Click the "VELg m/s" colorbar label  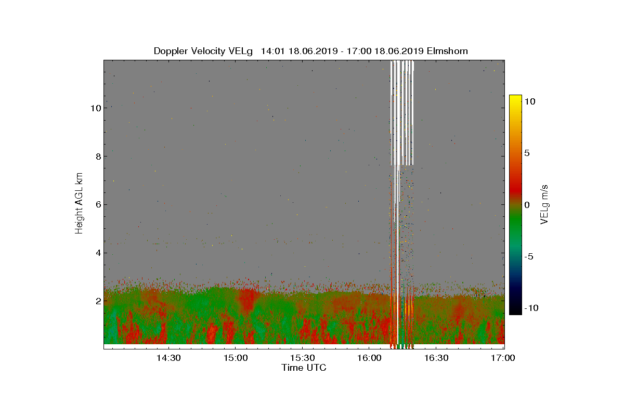click(x=544, y=204)
